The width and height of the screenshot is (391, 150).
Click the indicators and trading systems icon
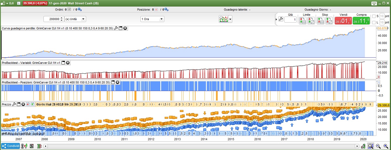click(x=224, y=19)
